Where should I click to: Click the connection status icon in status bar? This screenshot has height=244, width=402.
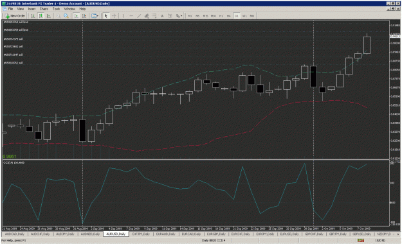(x=361, y=240)
